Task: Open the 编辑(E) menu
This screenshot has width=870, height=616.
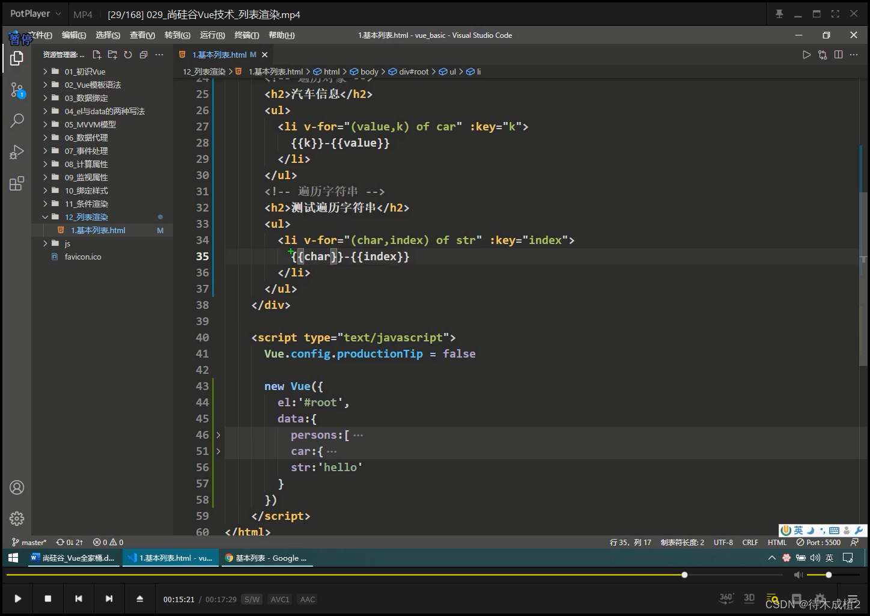Action: [74, 35]
